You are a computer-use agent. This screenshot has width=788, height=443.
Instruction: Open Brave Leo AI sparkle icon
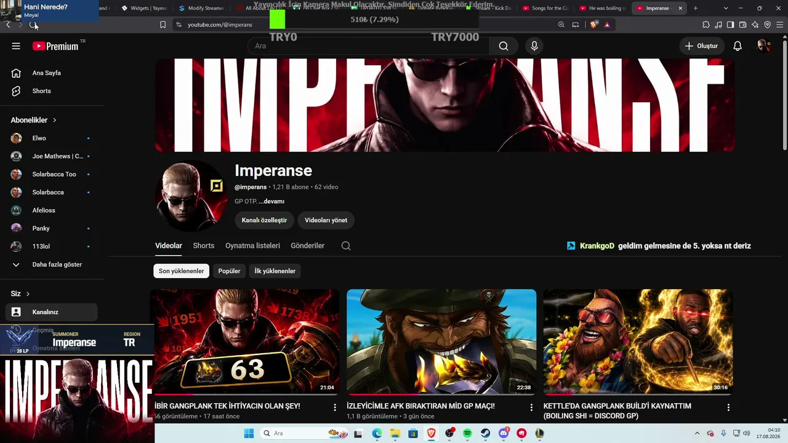coord(755,25)
